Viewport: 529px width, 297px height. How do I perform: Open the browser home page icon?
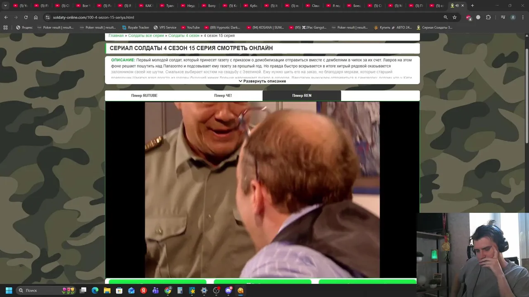[x=36, y=17]
